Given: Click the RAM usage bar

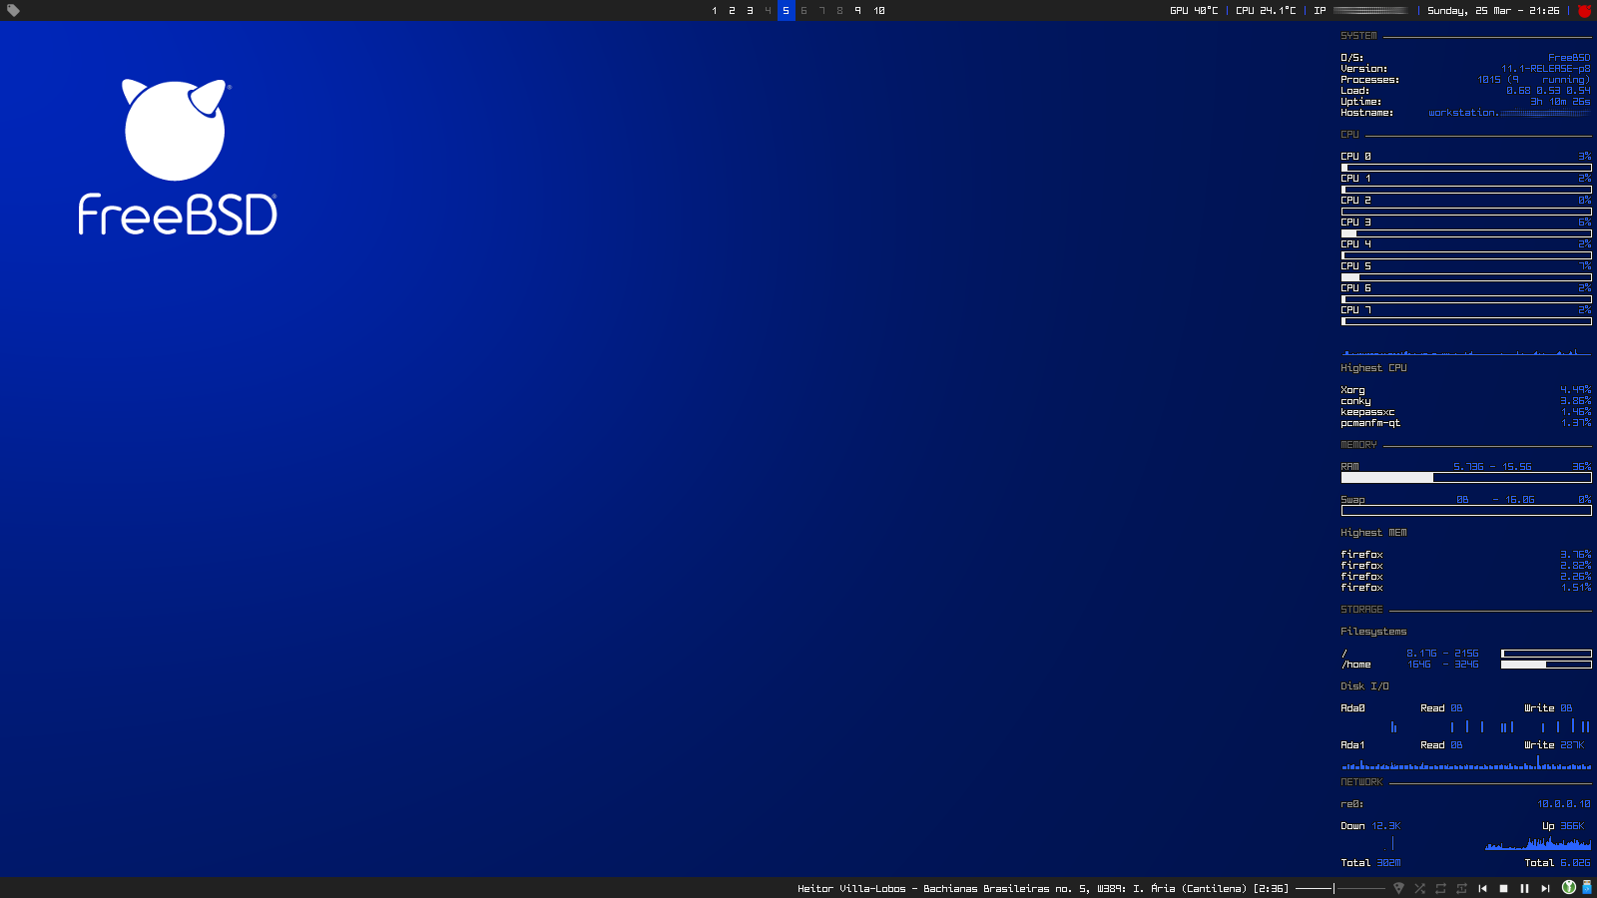Looking at the screenshot, I should pyautogui.click(x=1466, y=478).
